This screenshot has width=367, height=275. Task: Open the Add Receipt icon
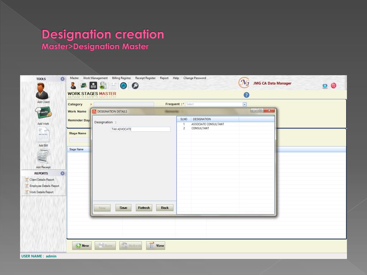43,156
